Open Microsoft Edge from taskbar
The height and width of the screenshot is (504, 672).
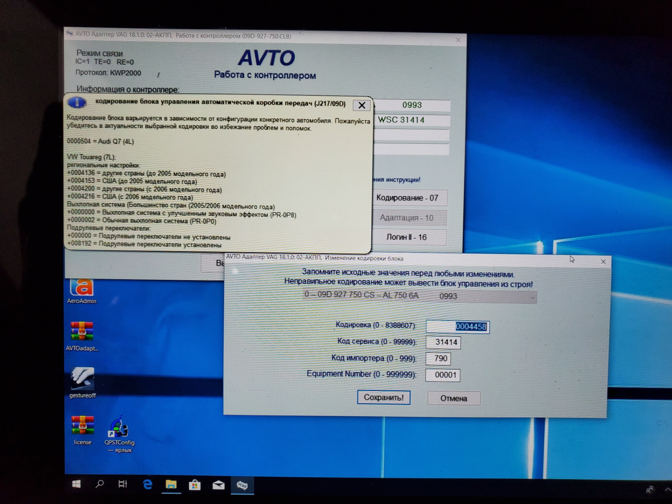(x=147, y=484)
